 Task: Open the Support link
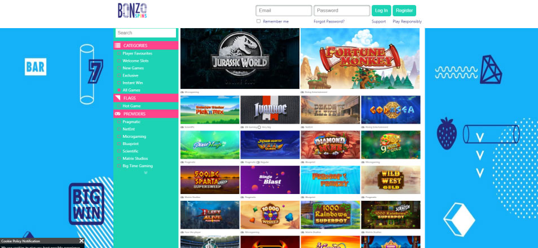tap(379, 21)
